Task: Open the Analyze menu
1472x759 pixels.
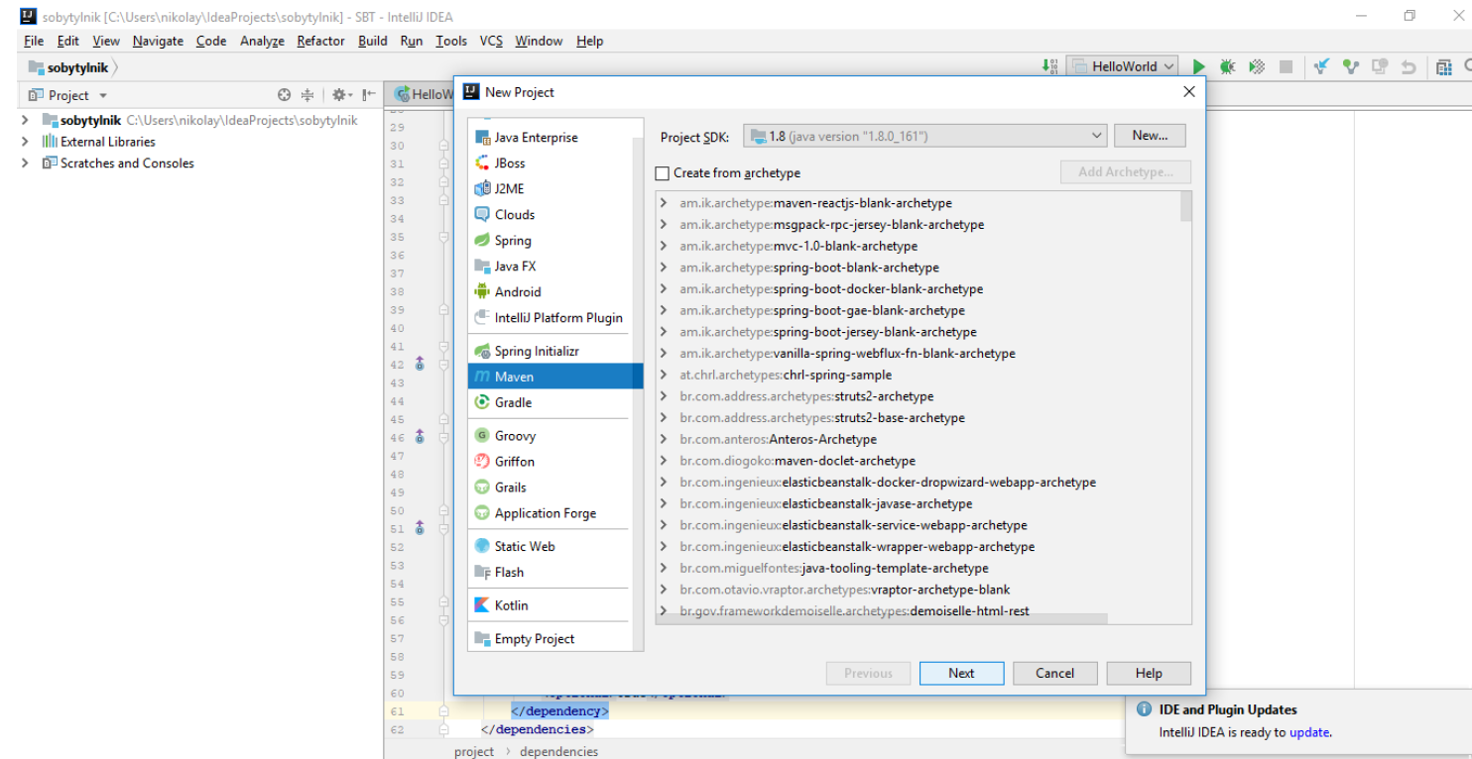Action: [262, 41]
